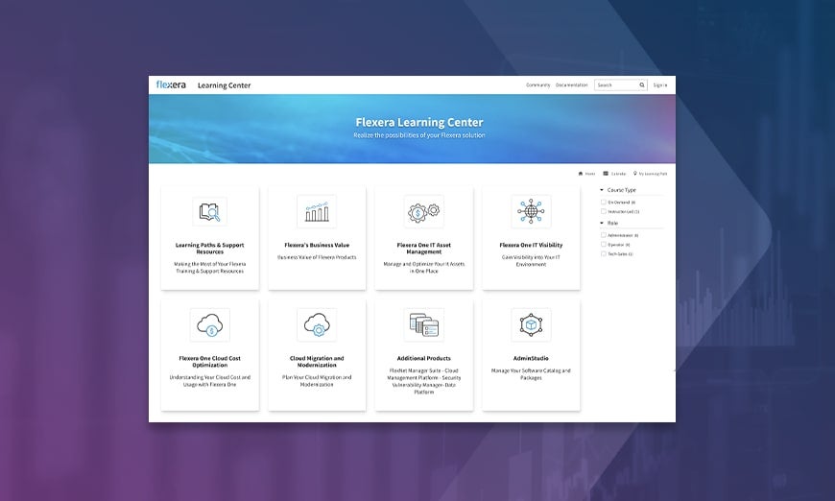Click the Learning Paths & Support Resources icon

[209, 212]
